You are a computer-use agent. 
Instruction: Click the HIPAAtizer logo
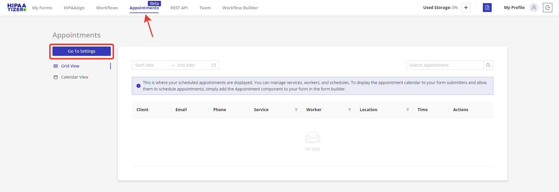click(17, 8)
